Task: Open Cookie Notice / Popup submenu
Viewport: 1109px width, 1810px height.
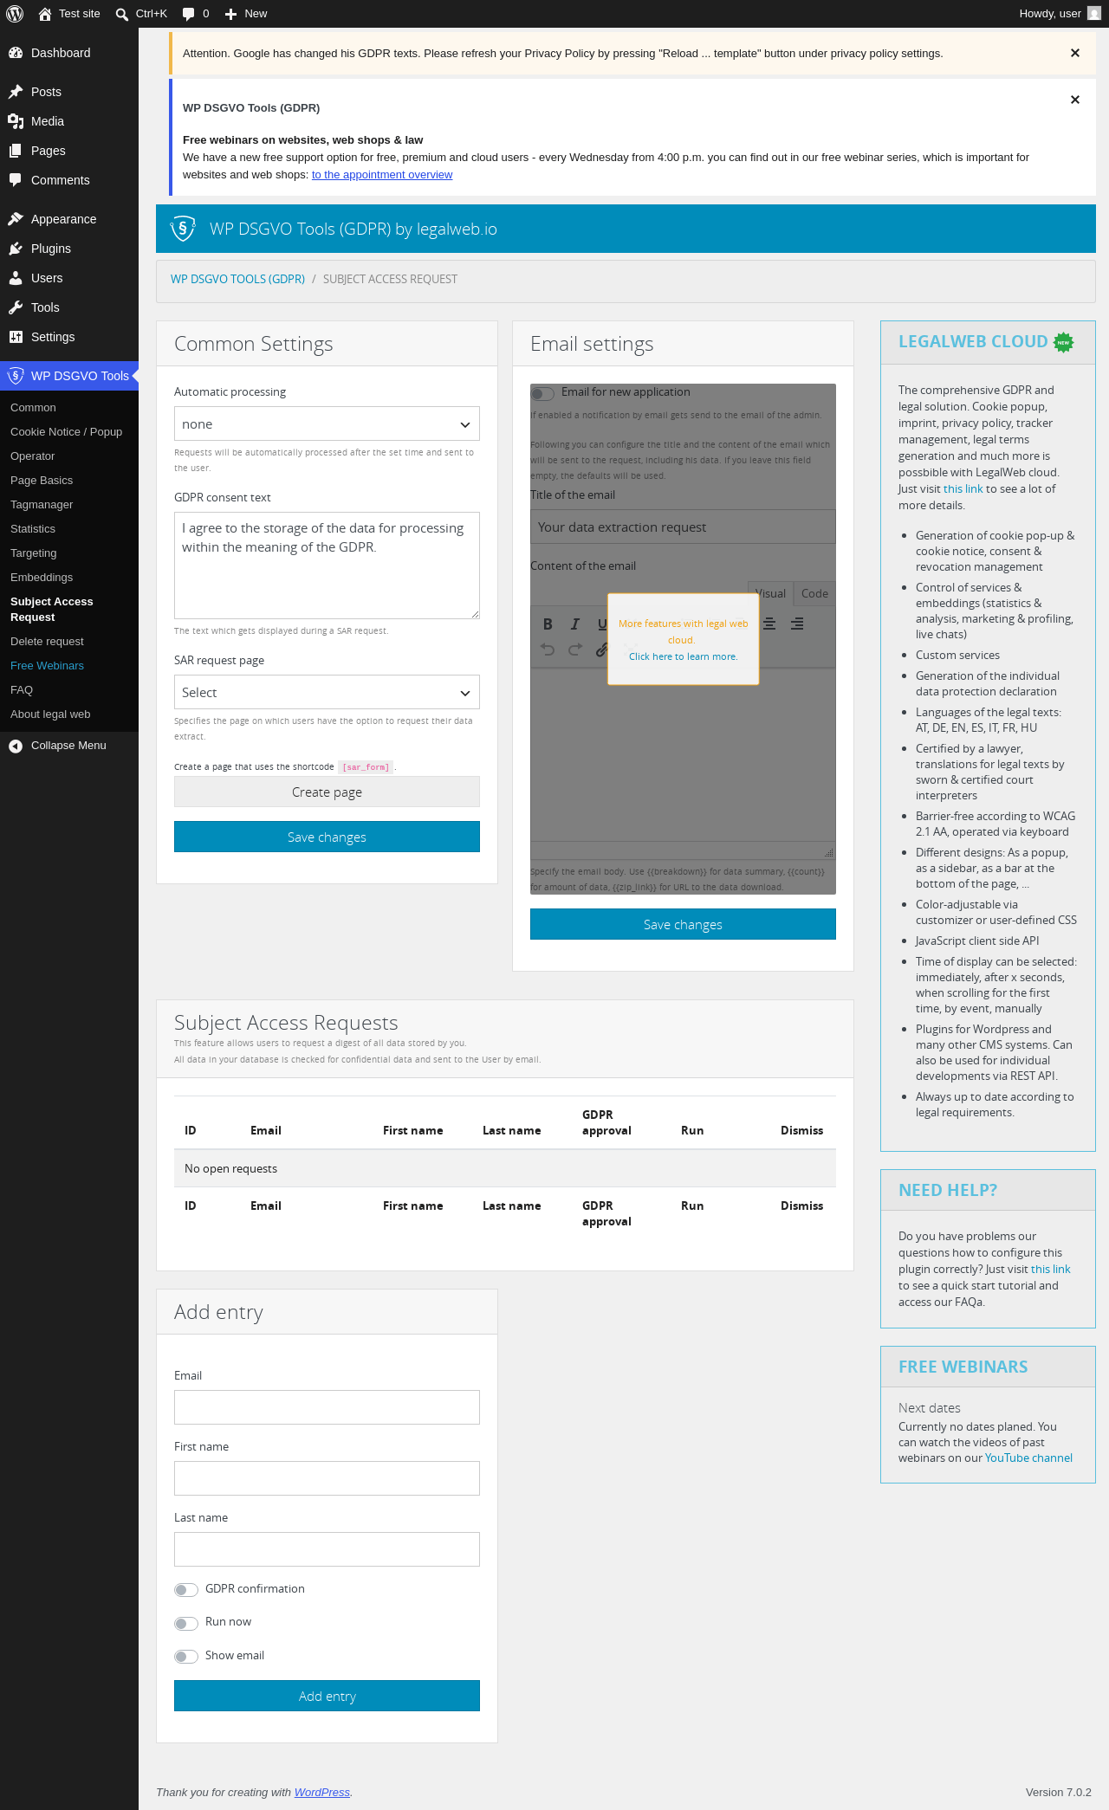Action: coord(66,432)
